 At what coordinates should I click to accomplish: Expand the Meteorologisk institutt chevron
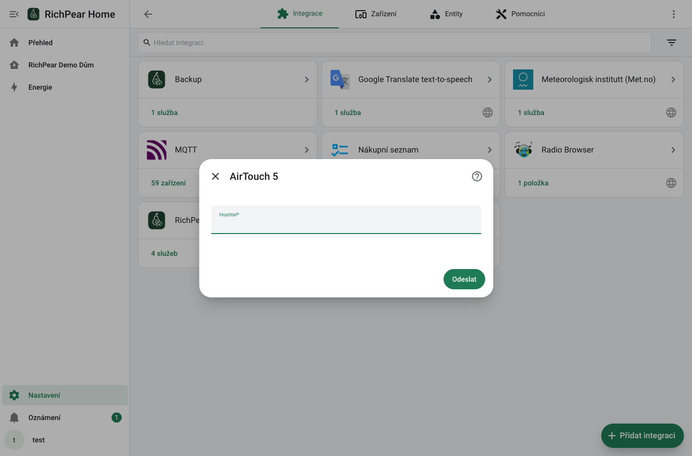pyautogui.click(x=673, y=80)
